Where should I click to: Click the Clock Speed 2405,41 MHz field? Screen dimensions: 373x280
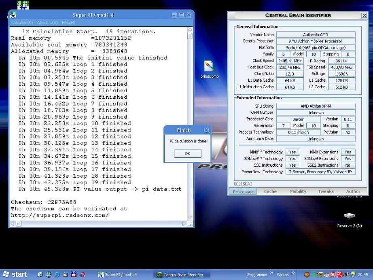[x=290, y=61]
